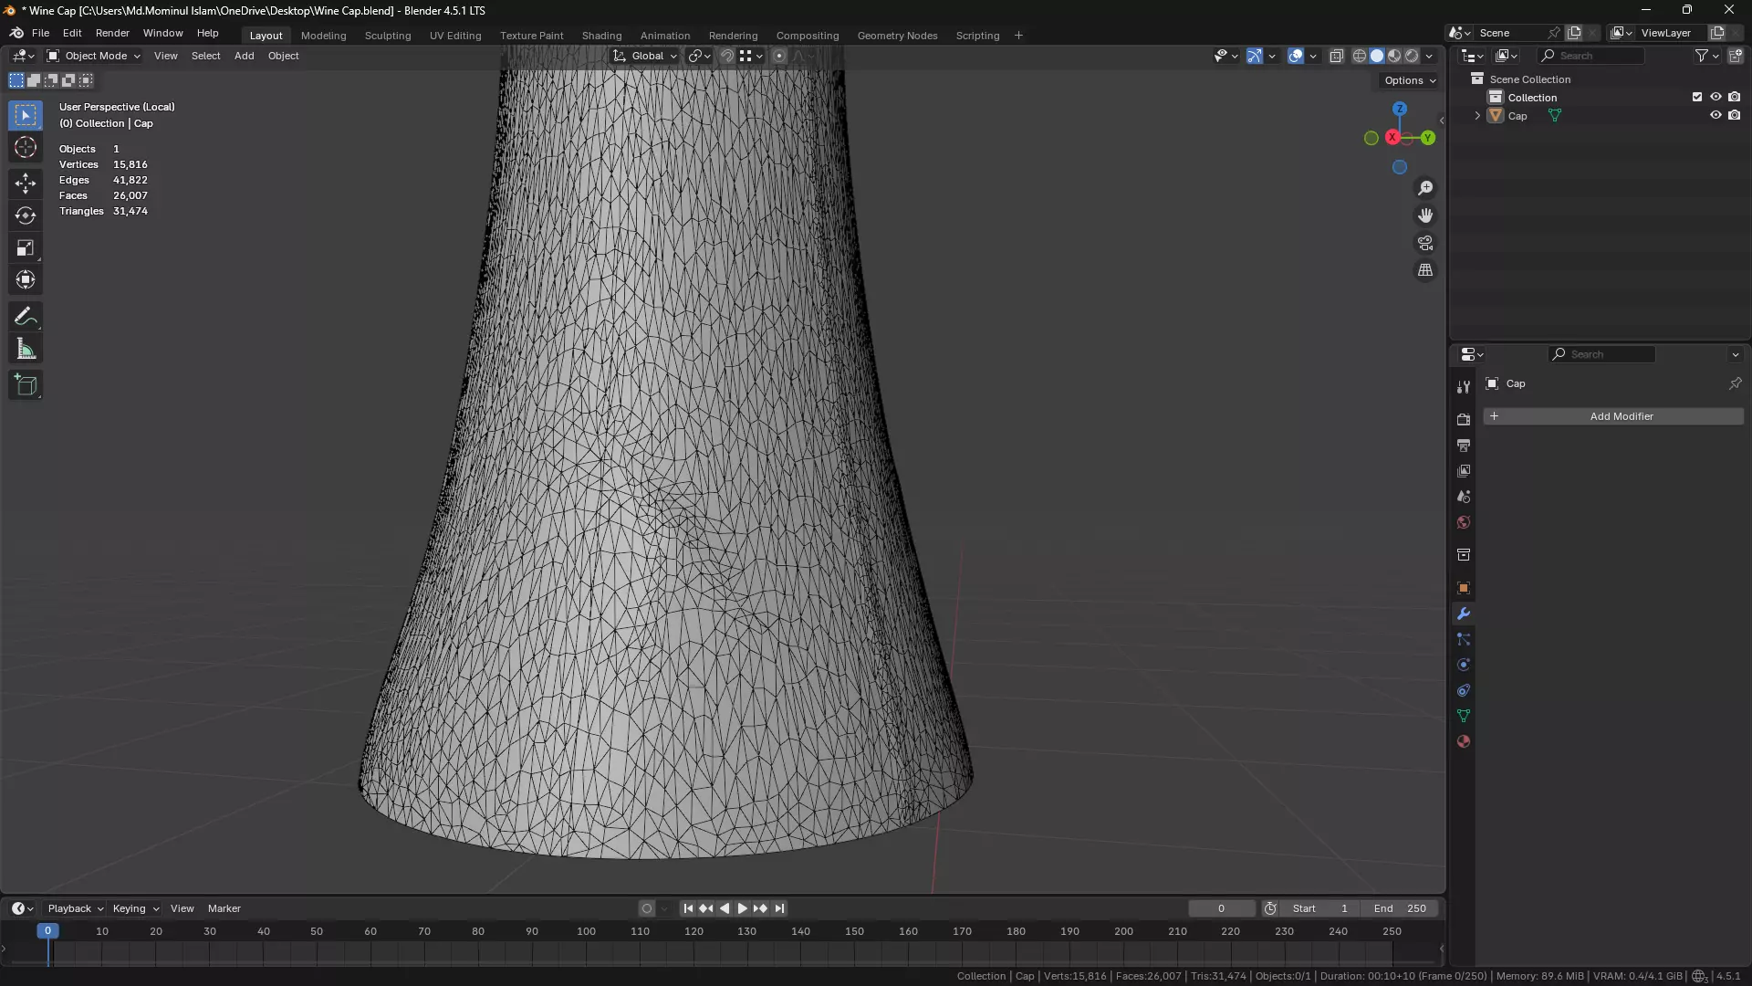Screen dimensions: 1752x986
Task: Open Object Mode dropdown
Action: [94, 56]
